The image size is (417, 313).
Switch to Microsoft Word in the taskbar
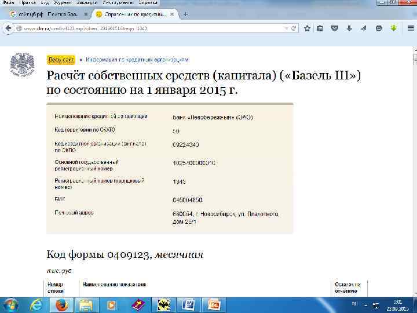coord(189,305)
